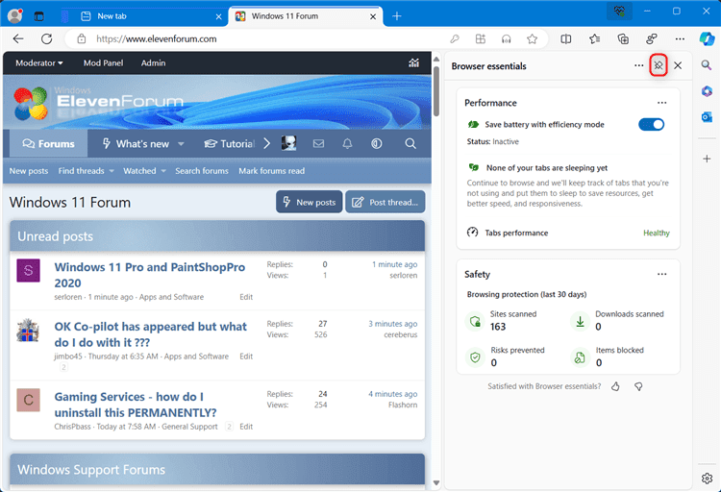721x492 pixels.
Task: Close the New tab tab
Action: [218, 16]
